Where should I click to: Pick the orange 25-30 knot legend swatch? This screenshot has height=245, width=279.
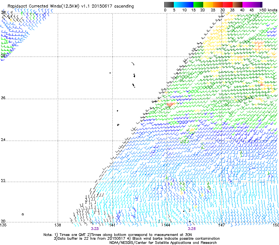tap(218, 5)
